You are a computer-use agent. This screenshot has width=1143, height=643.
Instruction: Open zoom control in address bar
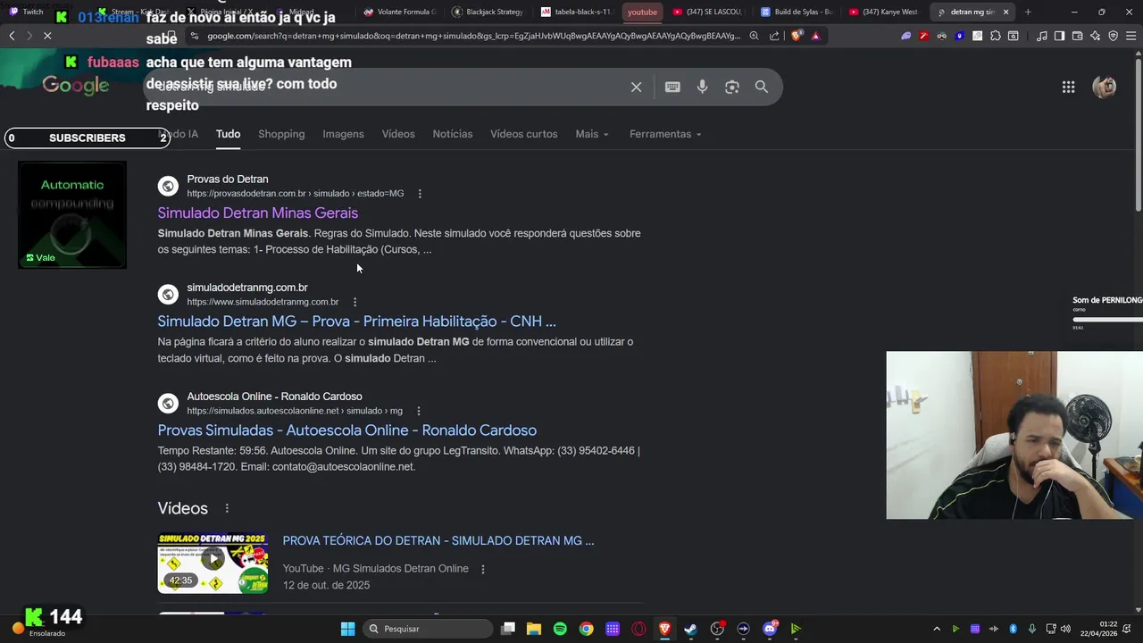pyautogui.click(x=755, y=36)
